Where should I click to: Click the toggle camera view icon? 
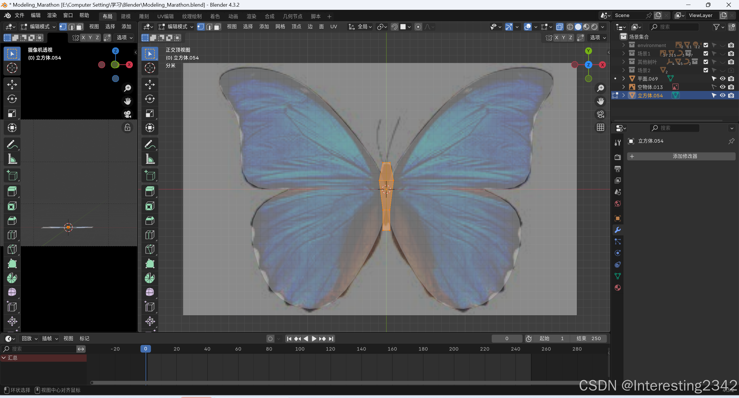(600, 114)
